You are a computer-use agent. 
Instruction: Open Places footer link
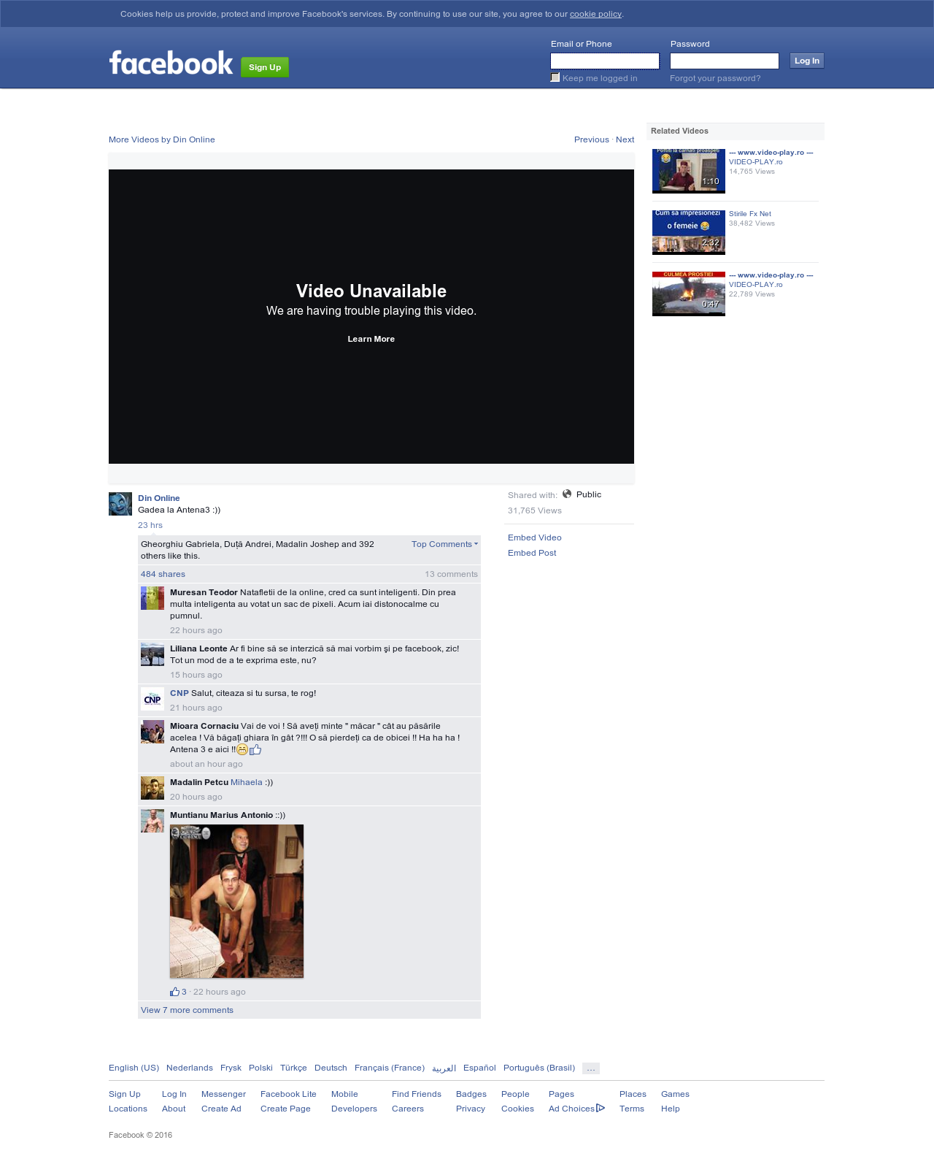coord(633,1094)
